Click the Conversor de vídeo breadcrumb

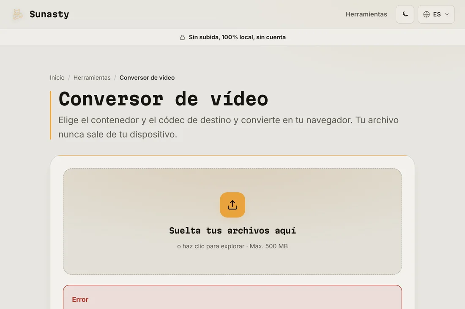click(x=147, y=78)
